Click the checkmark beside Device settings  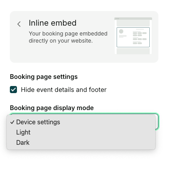click(12, 122)
